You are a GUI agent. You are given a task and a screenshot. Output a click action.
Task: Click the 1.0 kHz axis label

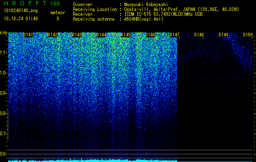(4, 73)
